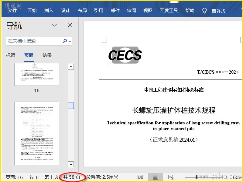Screen dimensions: 243x182
Task: Click the （征求意见稿 2024.01） text
Action: point(174,140)
